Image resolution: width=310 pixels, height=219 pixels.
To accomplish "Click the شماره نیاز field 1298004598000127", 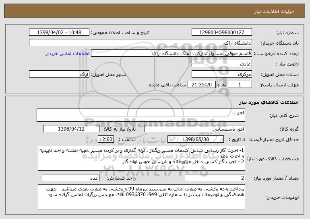I will 221,32.
